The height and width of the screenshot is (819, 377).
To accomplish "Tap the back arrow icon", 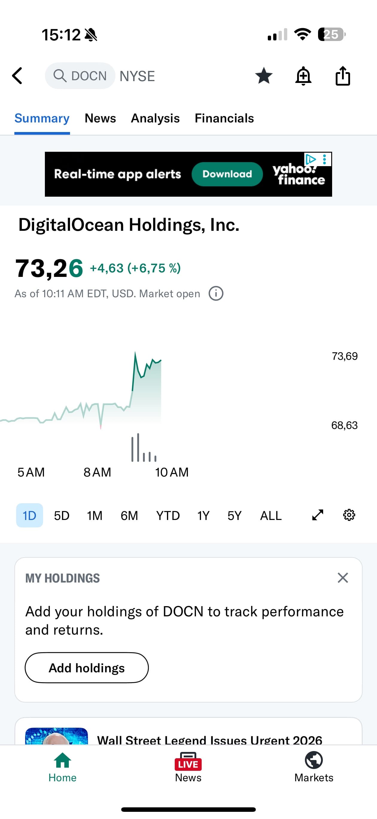I will (17, 76).
